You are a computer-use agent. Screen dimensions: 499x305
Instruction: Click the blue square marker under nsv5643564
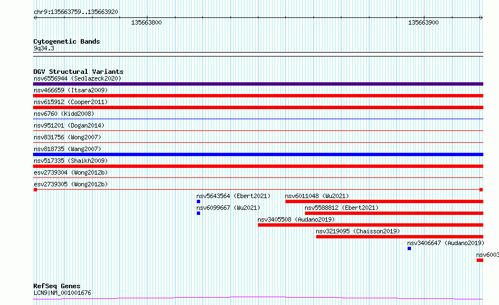pyautogui.click(x=198, y=201)
